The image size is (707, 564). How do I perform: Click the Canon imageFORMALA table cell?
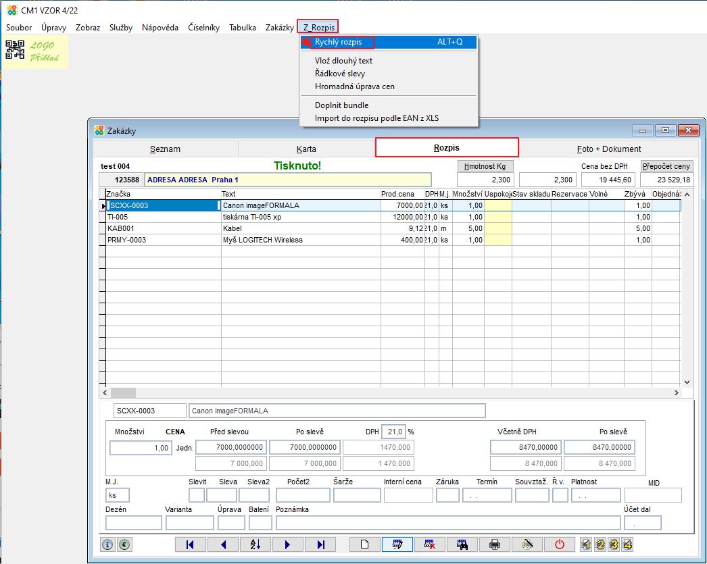[301, 205]
